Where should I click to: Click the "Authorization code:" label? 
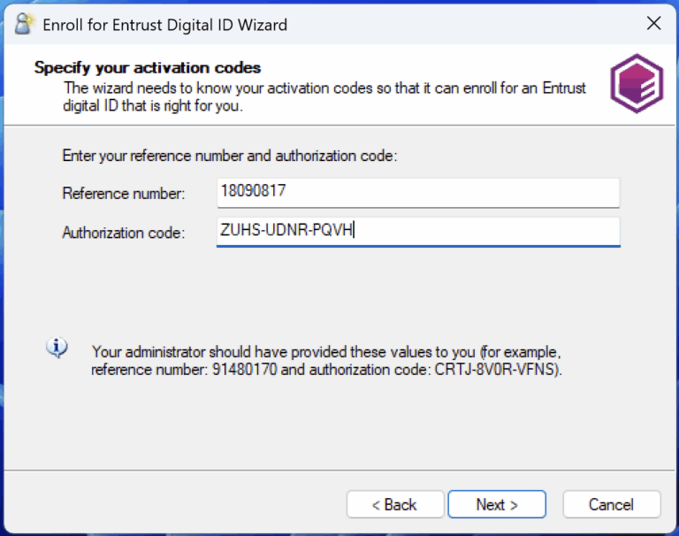click(124, 233)
